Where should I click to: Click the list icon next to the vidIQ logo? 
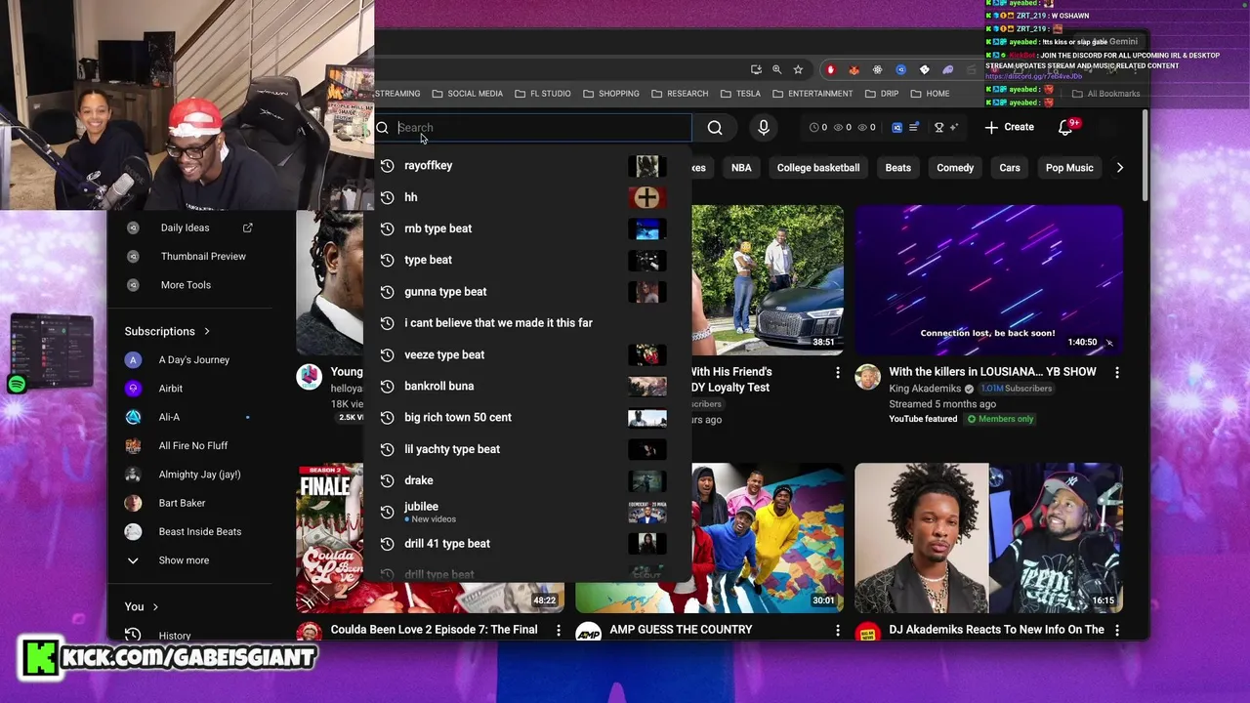[914, 127]
